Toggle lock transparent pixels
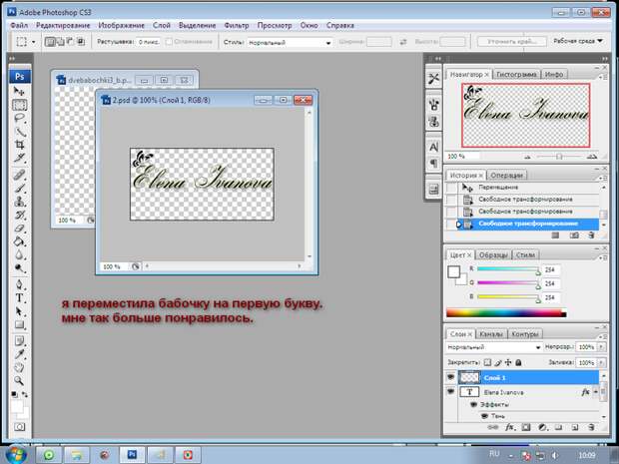This screenshot has height=464, width=619. 487,362
